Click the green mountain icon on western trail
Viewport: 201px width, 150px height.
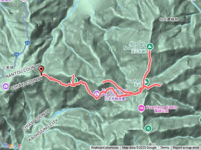click(x=74, y=81)
